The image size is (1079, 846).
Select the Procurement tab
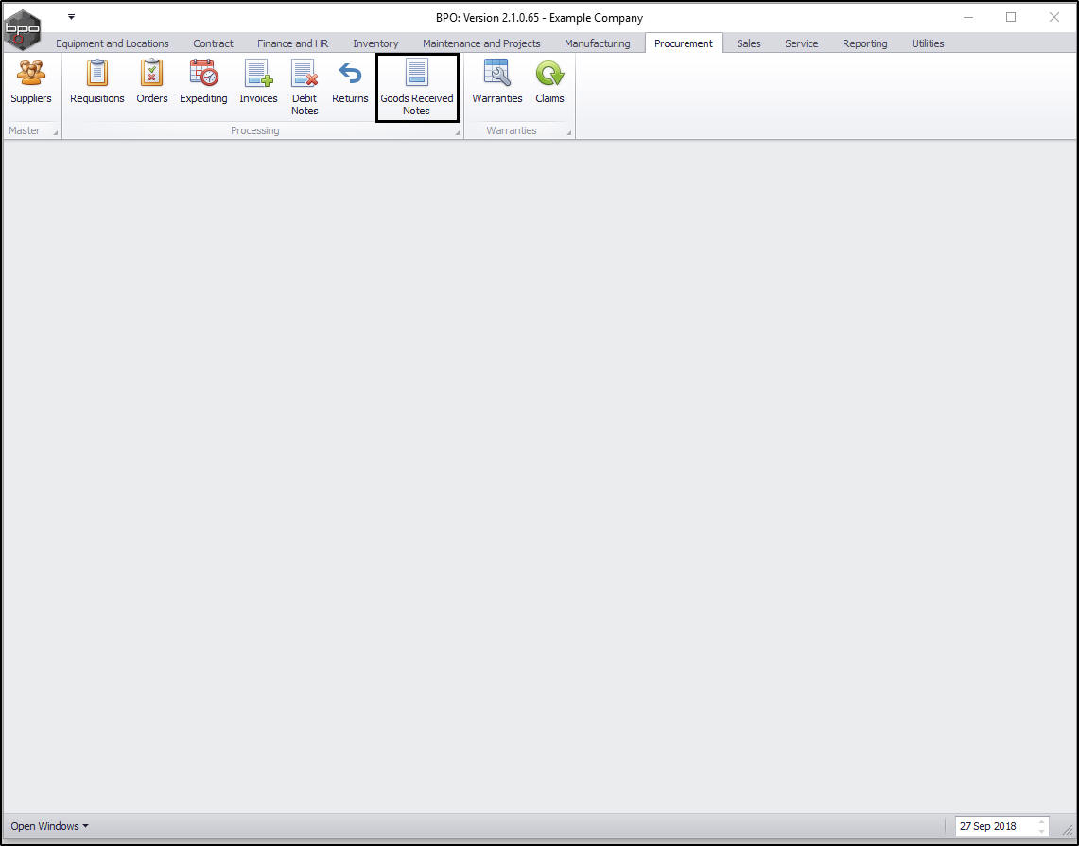684,43
